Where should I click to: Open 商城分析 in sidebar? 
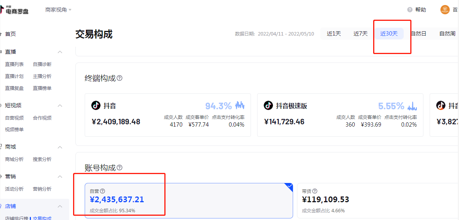click(x=14, y=159)
